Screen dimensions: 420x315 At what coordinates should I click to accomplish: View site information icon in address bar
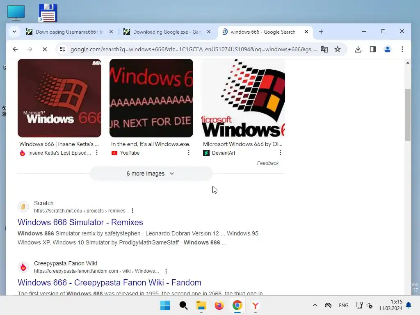(62, 49)
